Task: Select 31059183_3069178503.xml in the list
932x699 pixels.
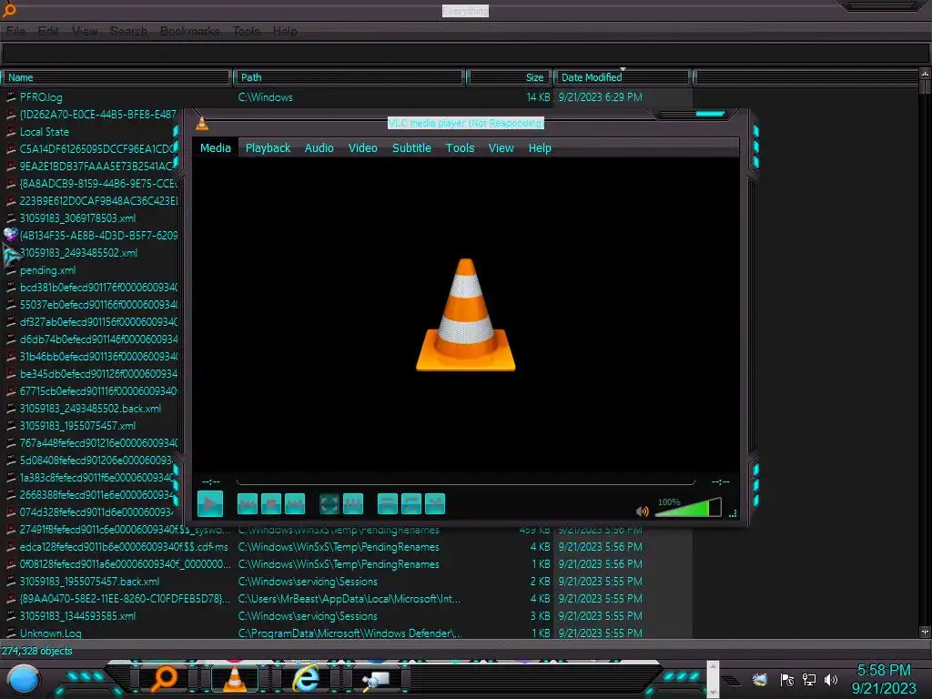Action: (78, 218)
